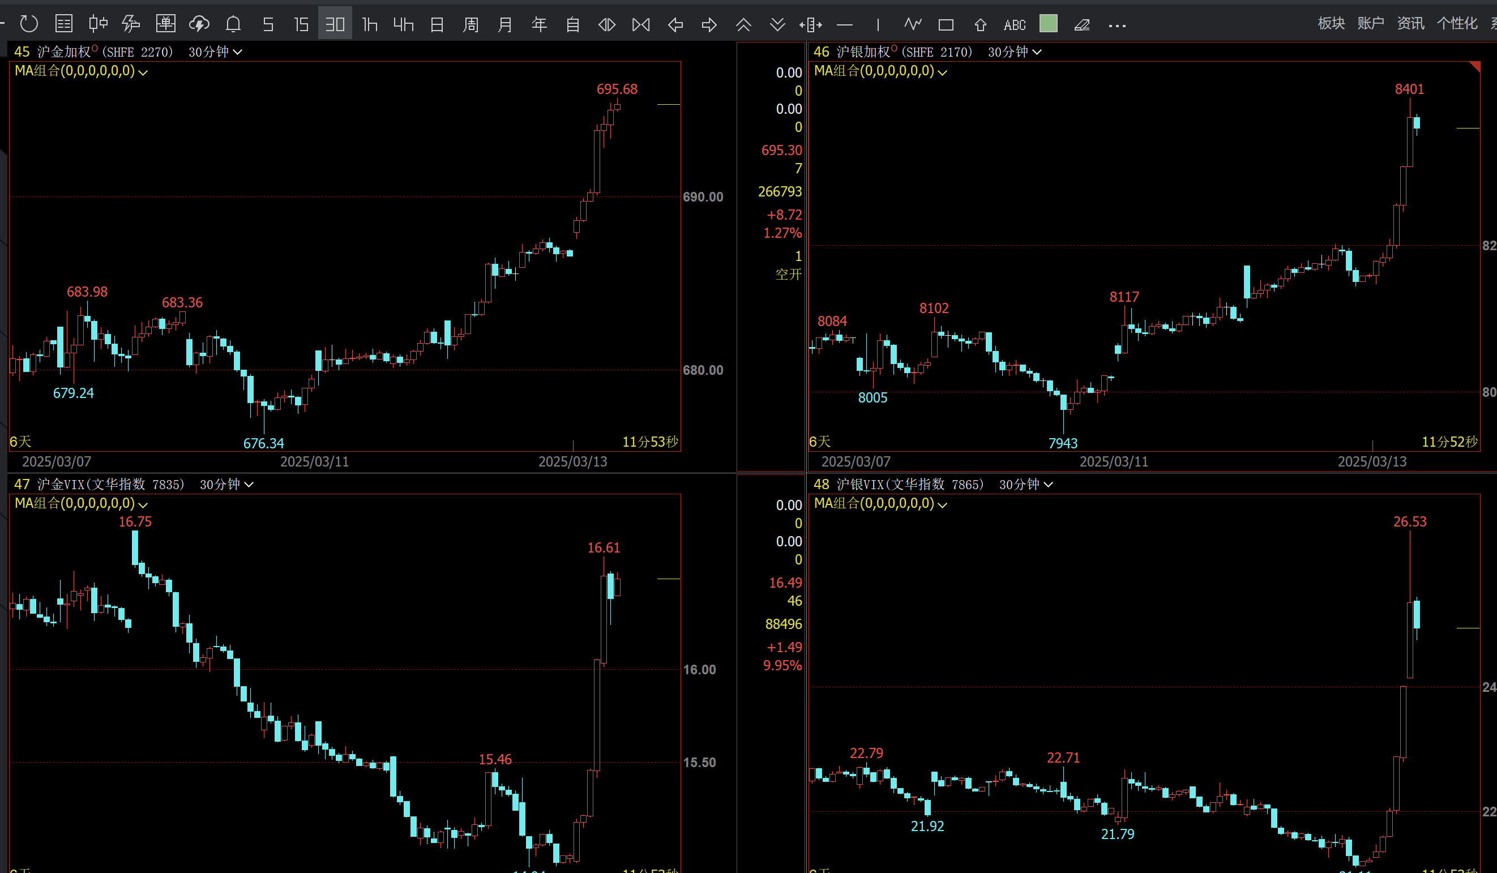Click the 个性化 menu button

click(x=1456, y=23)
